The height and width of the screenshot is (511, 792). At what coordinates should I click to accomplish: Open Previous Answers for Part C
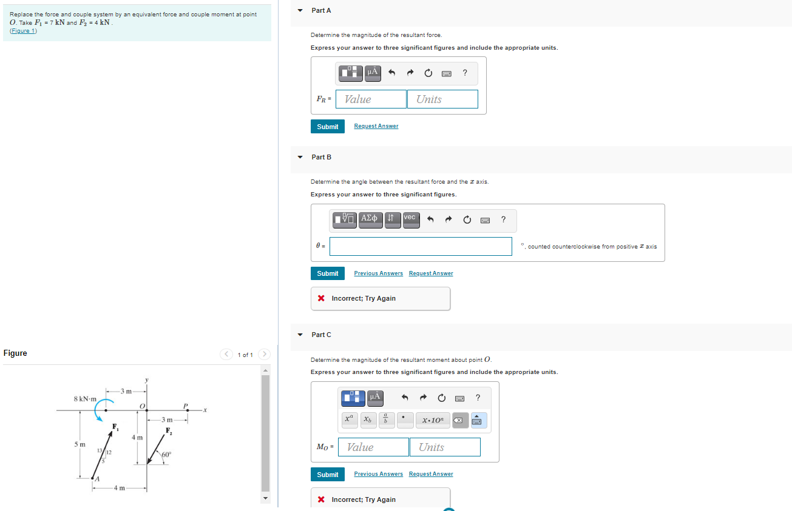point(378,473)
